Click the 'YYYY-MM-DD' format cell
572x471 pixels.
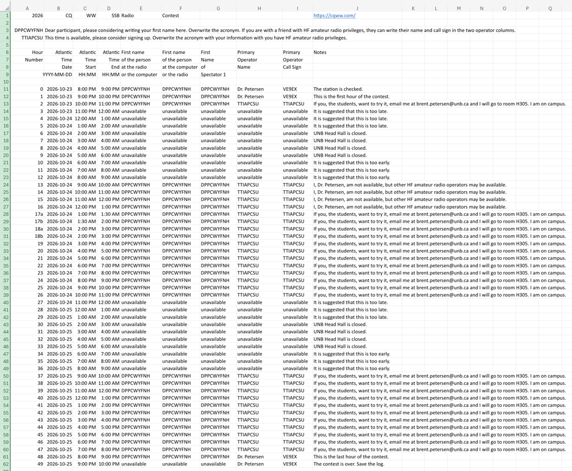pyautogui.click(x=58, y=75)
